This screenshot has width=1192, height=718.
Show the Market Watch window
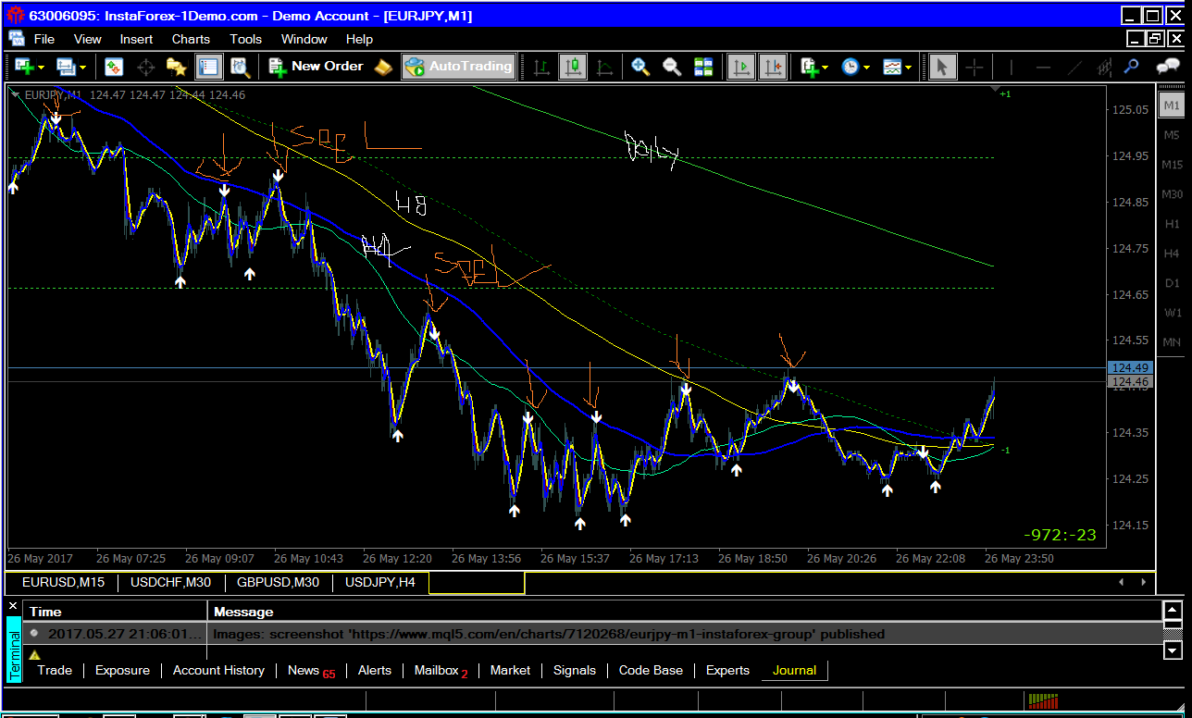click(x=114, y=67)
